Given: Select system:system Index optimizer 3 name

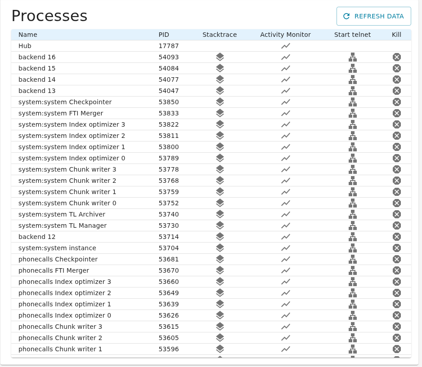Looking at the screenshot, I should click(72, 125).
